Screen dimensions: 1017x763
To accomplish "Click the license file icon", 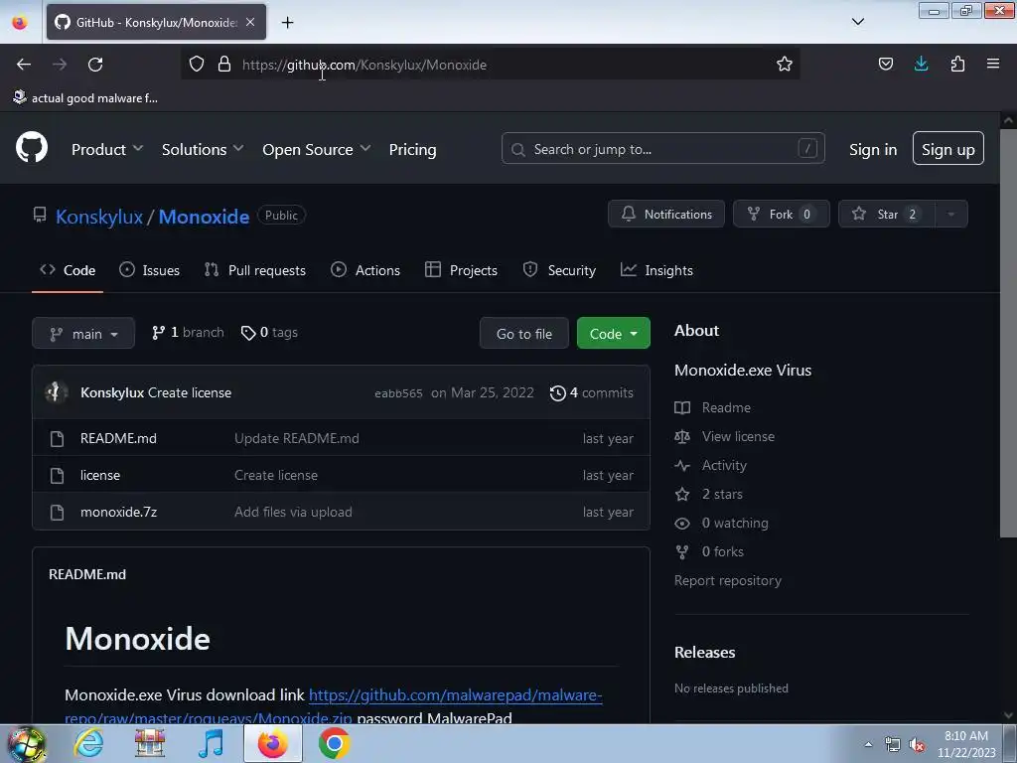I will 57,476.
